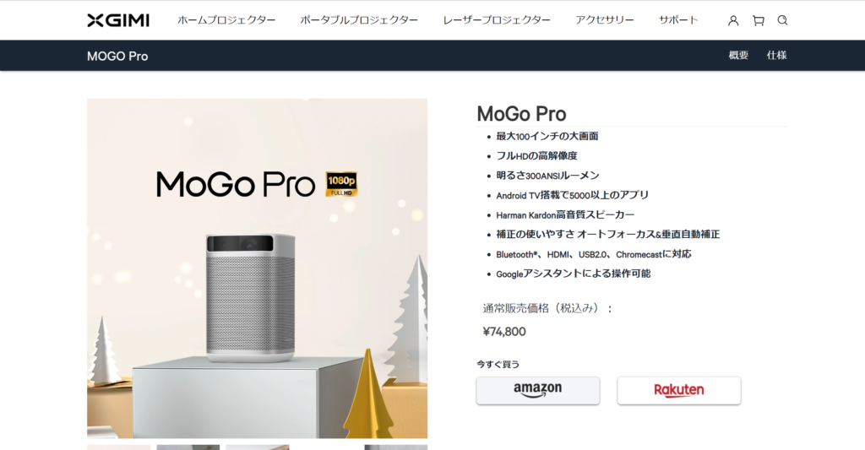865x450 pixels.
Task: Open the user account icon
Action: (x=733, y=20)
